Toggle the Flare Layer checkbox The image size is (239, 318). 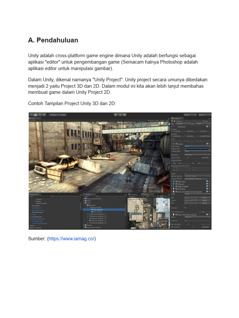176,181
